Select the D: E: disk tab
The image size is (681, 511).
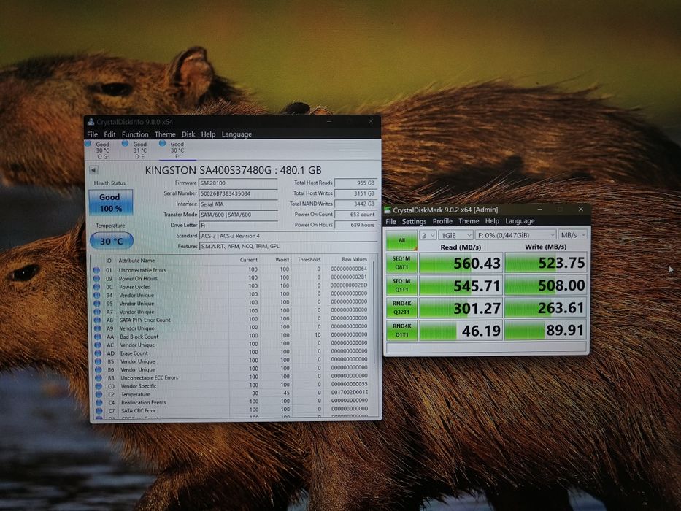tap(139, 150)
